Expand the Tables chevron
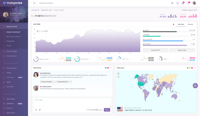Image resolution: width=200 pixels, height=116 pixels. [24, 82]
